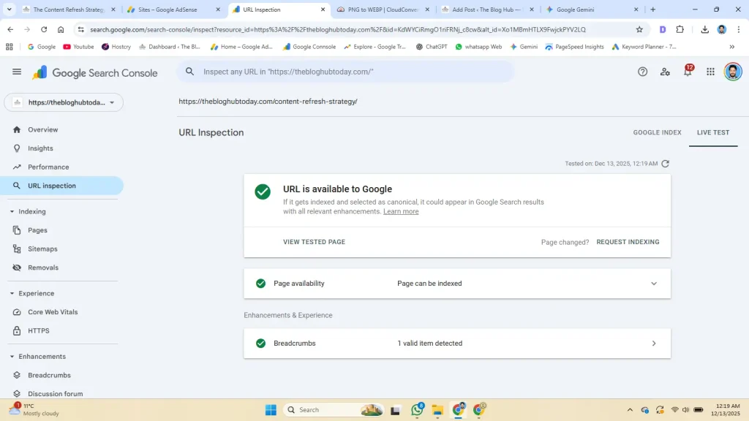The image size is (749, 421).
Task: Open the HTTPS report via its lock icon
Action: point(18,330)
